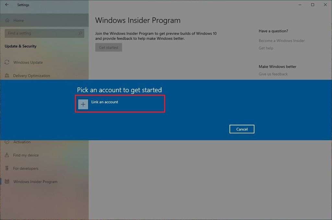Viewport: 332px width, 220px height.
Task: Select the Find my device locator icon
Action: point(7,155)
